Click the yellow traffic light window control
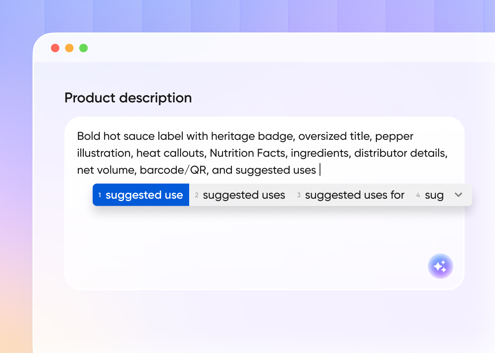The height and width of the screenshot is (353, 495). (x=69, y=48)
